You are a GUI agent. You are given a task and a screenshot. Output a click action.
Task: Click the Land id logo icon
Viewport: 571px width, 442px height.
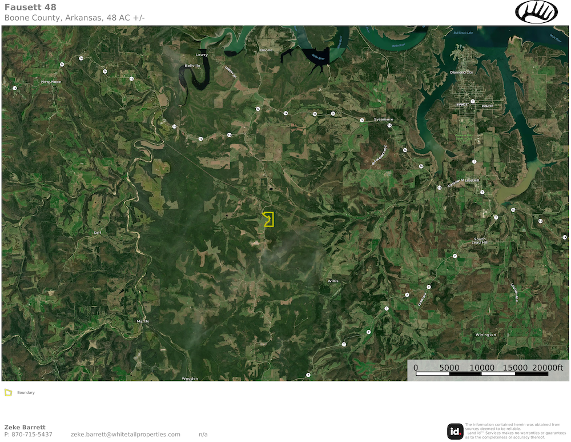455,431
